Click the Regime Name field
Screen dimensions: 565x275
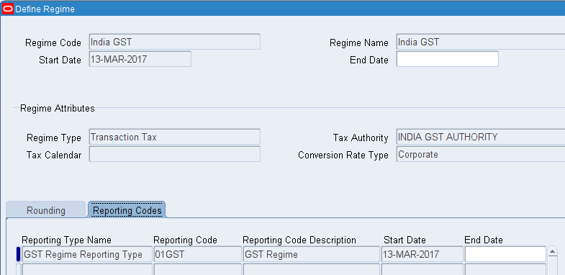pyautogui.click(x=481, y=42)
